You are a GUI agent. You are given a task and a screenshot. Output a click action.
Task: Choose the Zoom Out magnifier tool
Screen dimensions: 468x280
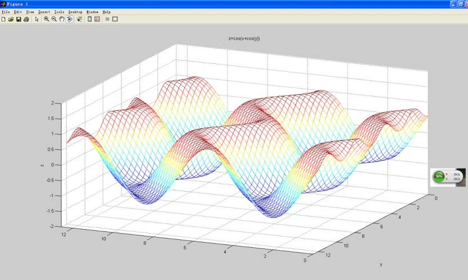coord(54,19)
